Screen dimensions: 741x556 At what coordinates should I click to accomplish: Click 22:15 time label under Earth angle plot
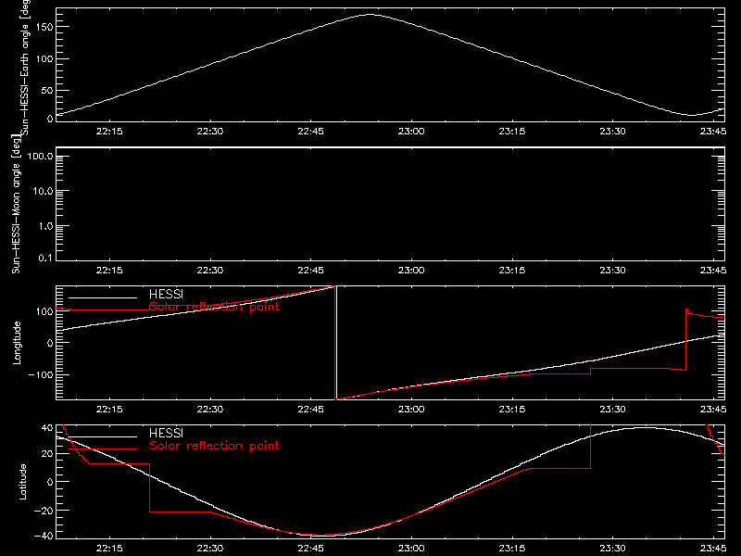[109, 132]
